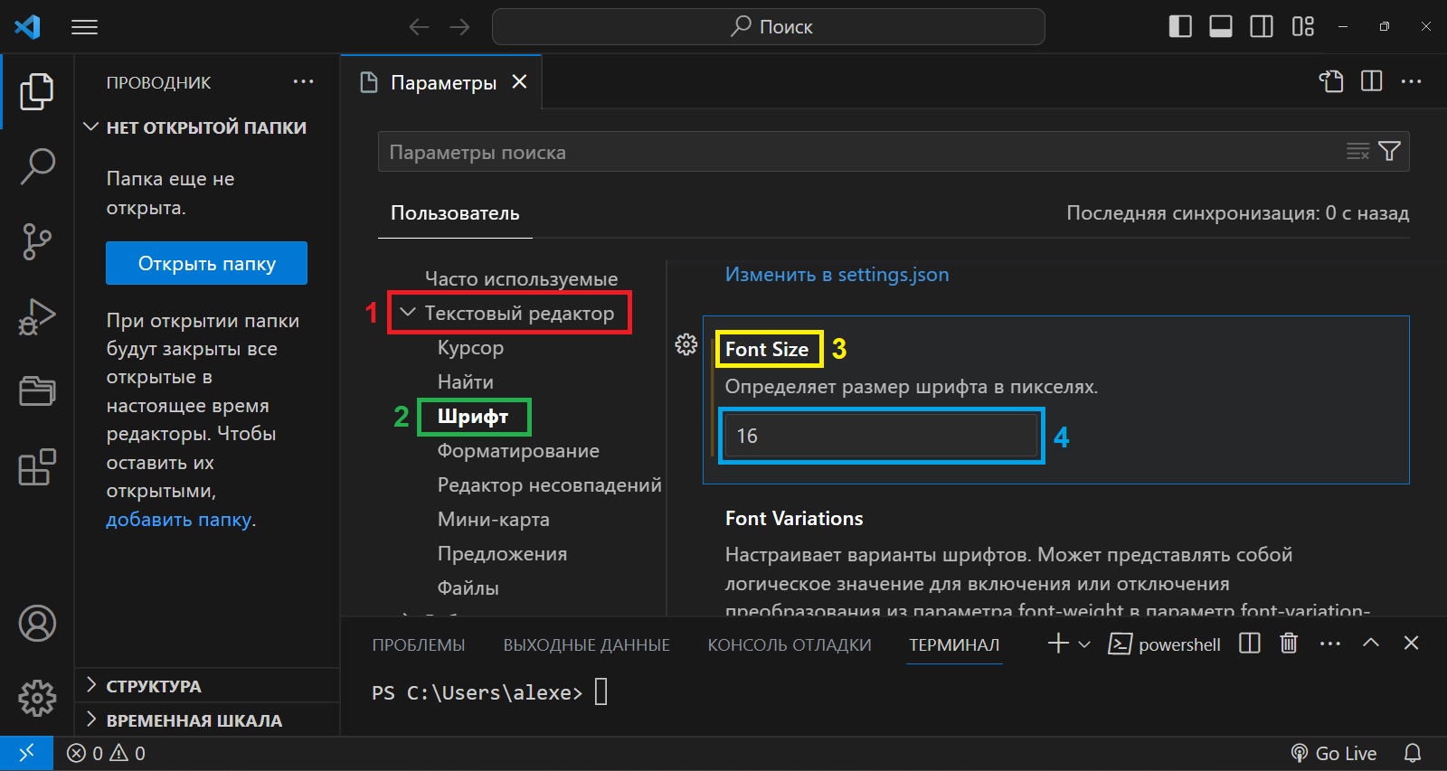
Task: Select the Find settings category
Action: click(x=466, y=382)
